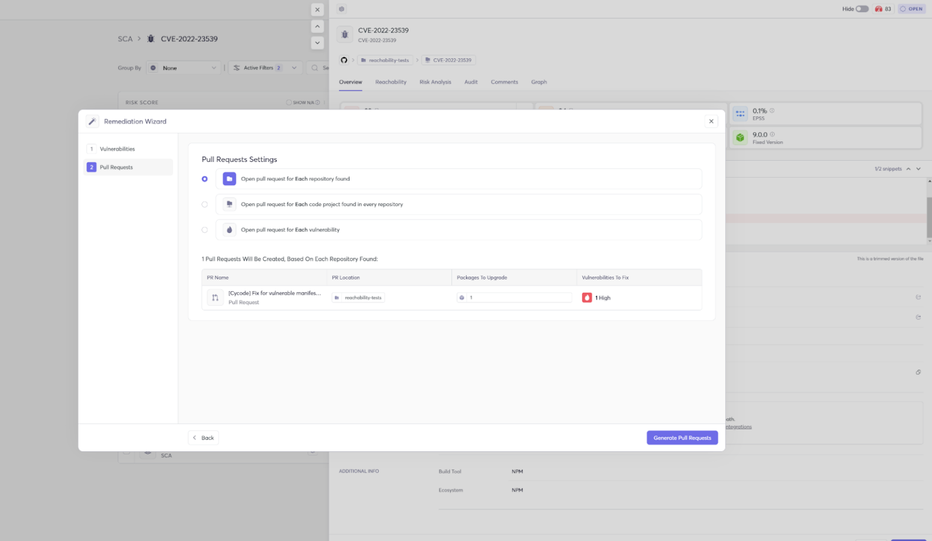Click the EPSS score icon
Viewport: 932px width, 541px height.
740,114
